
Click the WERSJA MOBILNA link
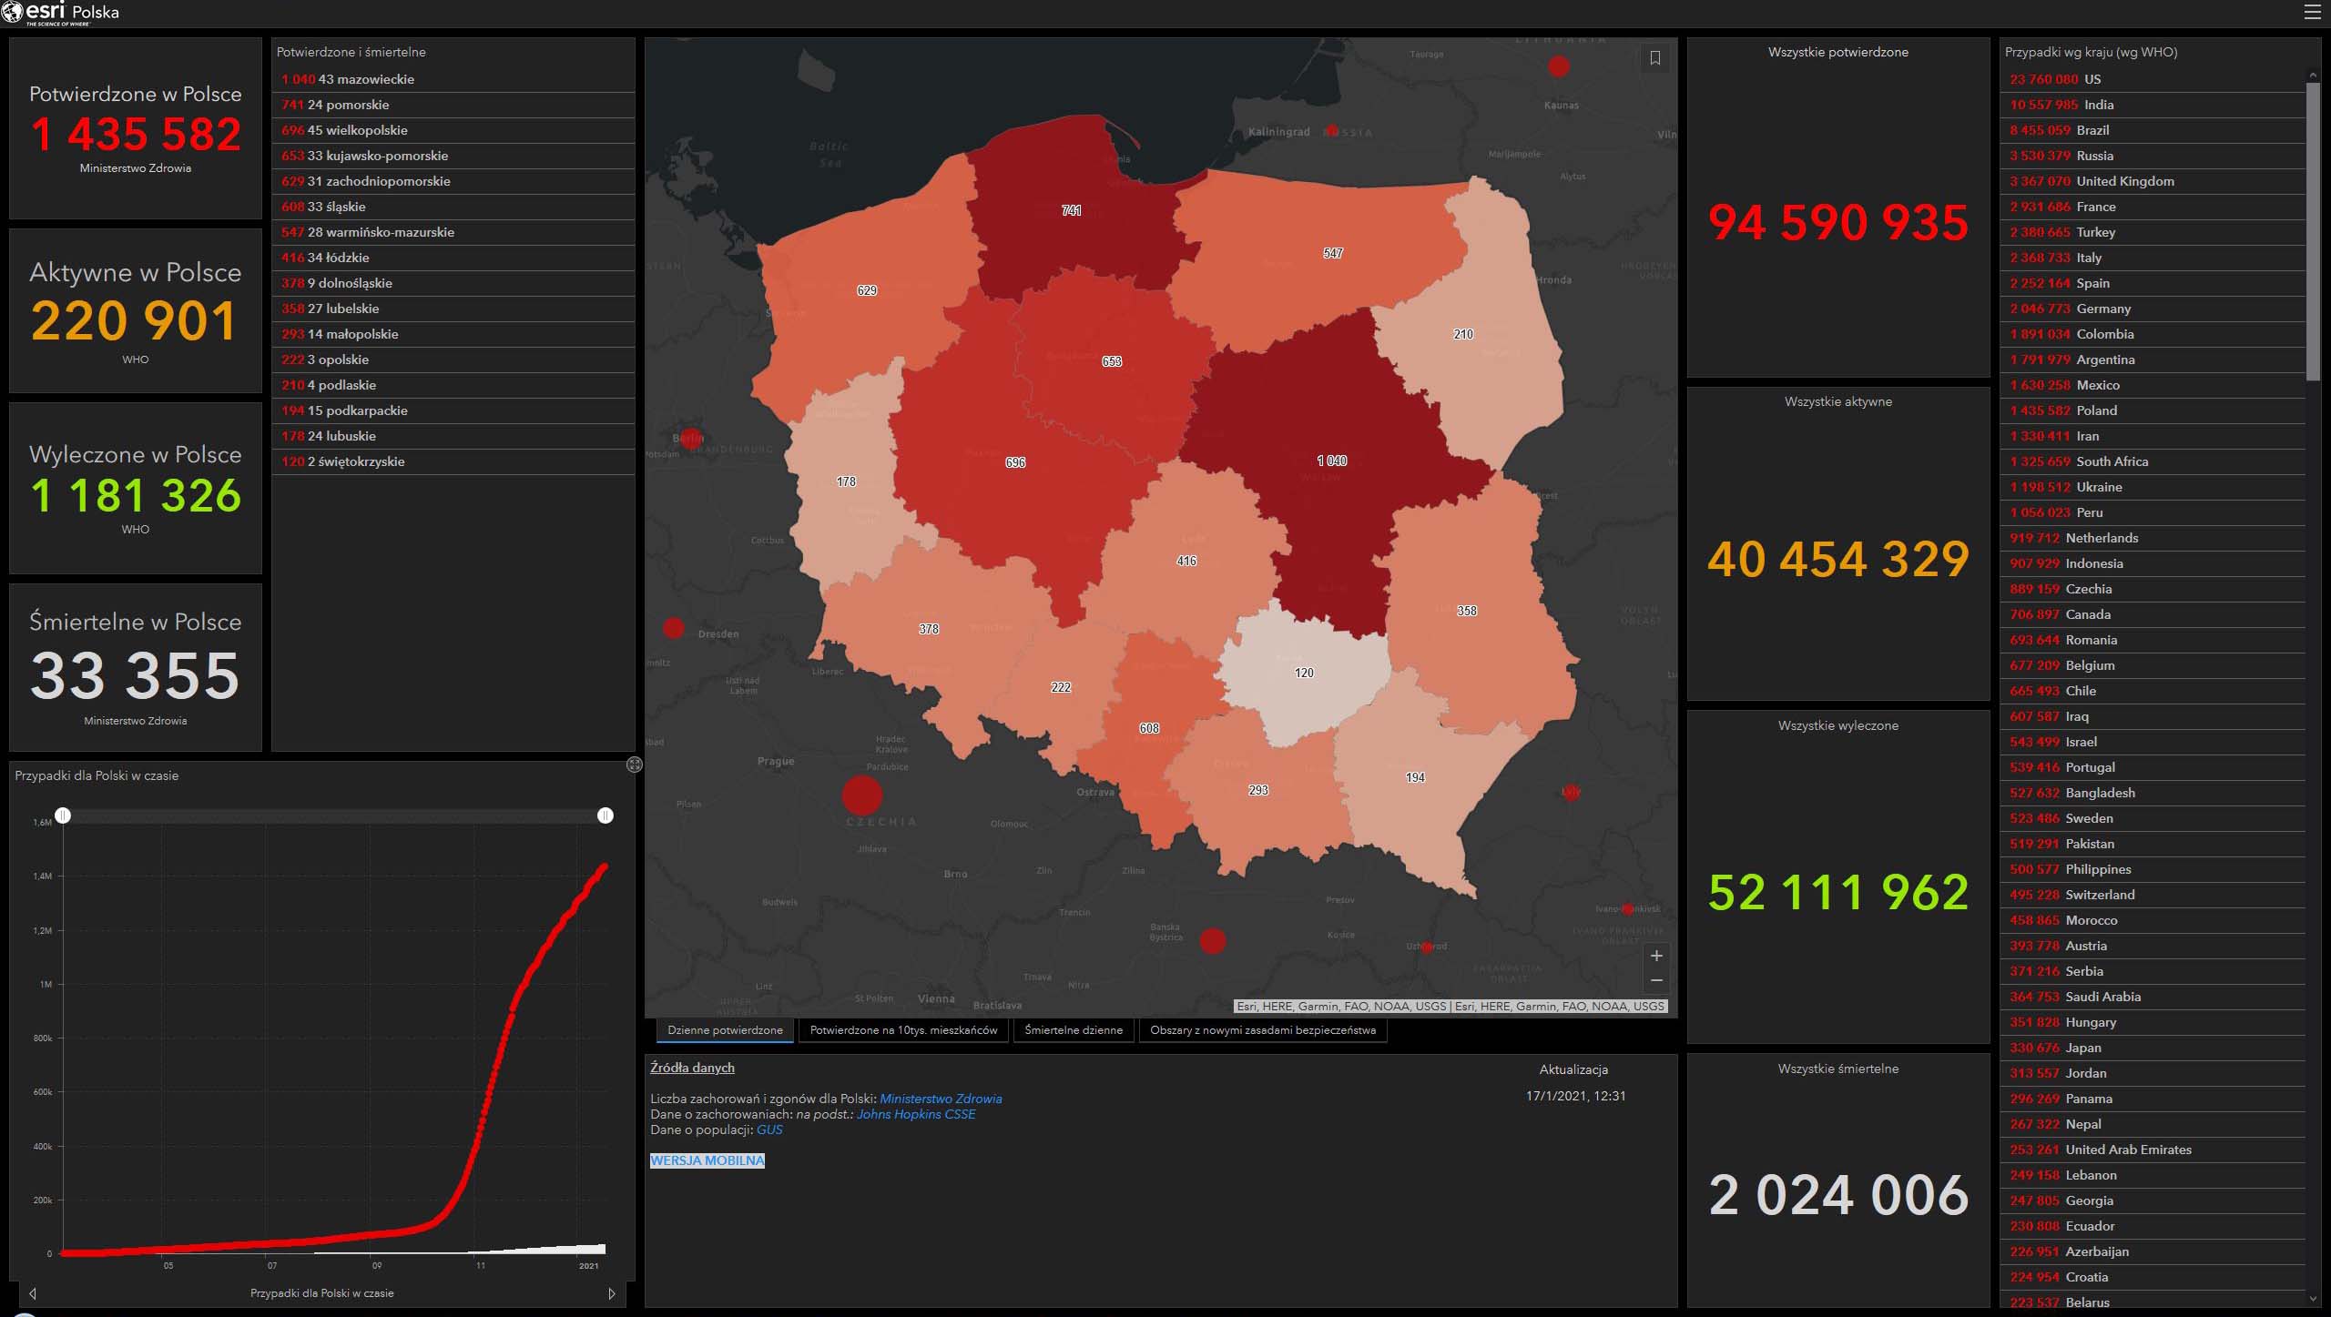707,1160
